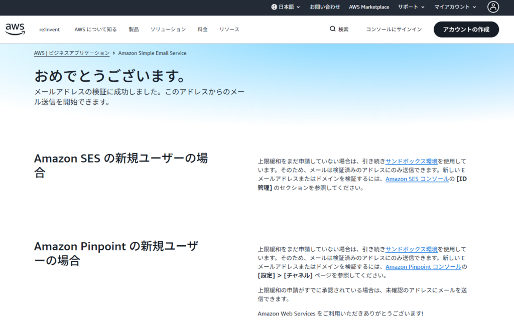This screenshot has height=324, width=514.
Task: Expand the サポート dropdown
Action: [x=411, y=7]
